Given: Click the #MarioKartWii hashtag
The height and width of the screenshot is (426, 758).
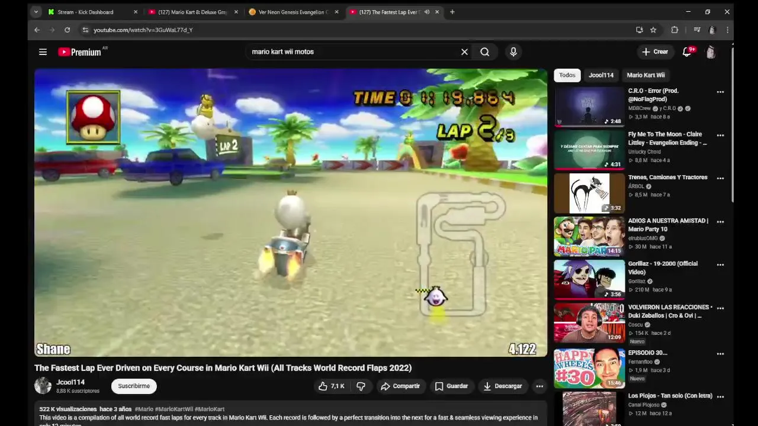Looking at the screenshot, I should pos(174,409).
